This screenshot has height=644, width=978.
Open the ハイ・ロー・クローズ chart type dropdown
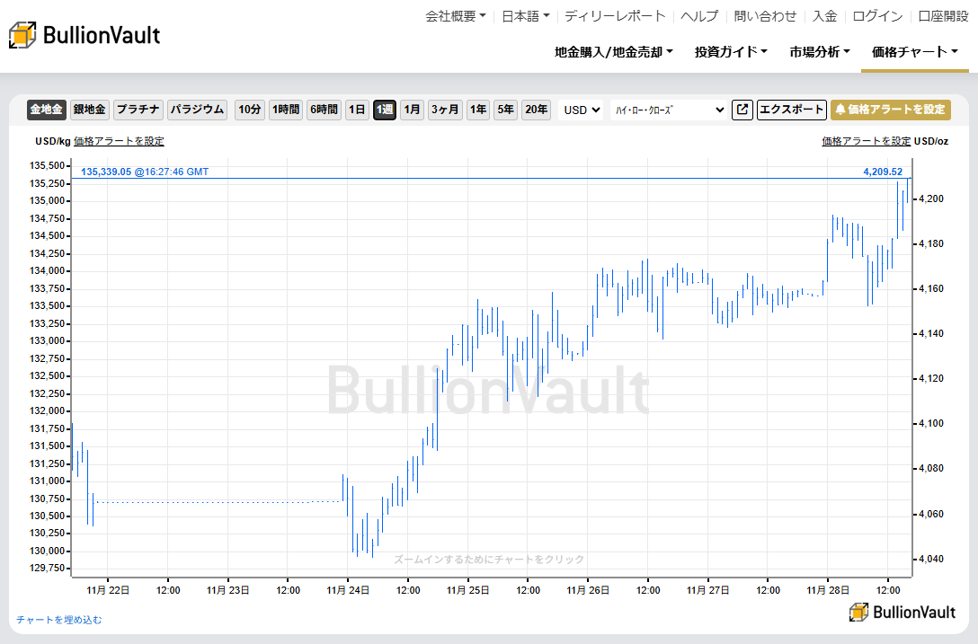669,110
